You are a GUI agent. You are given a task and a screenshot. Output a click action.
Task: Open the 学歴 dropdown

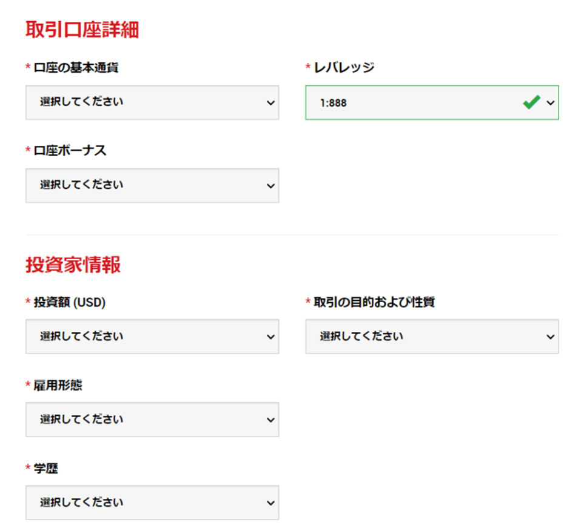click(152, 503)
